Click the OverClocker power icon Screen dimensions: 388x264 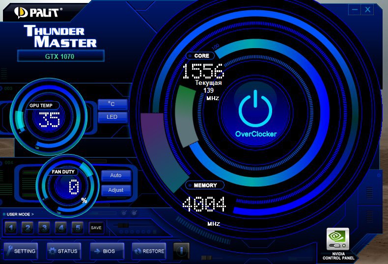point(255,108)
